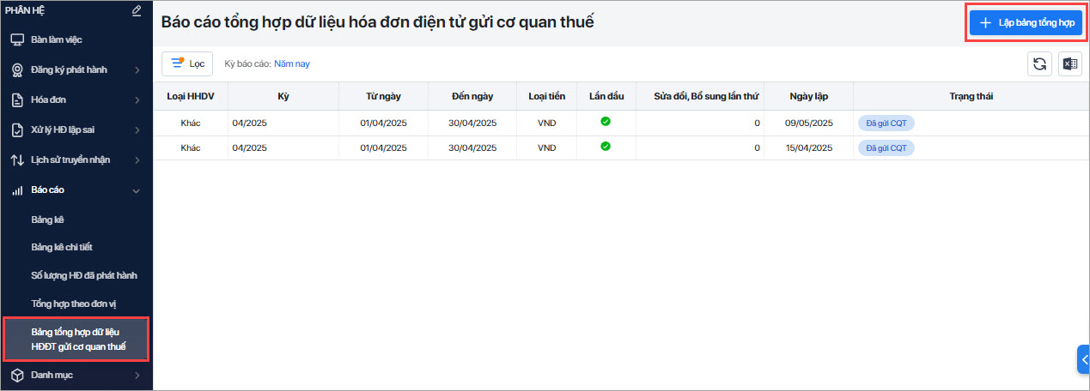Screen dimensions: 1090x391
Task: Click the Loại tiền column header
Action: coord(547,97)
